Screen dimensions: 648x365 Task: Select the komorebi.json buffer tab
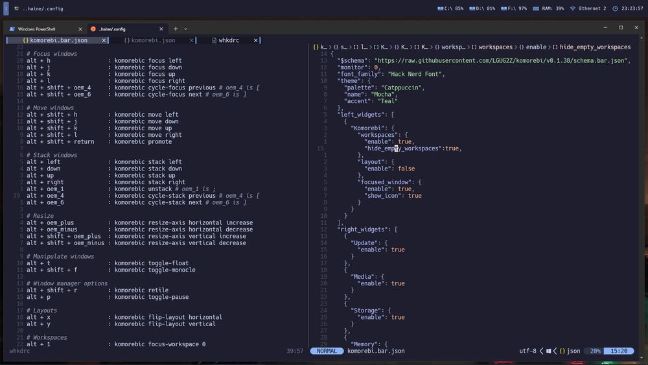(153, 40)
